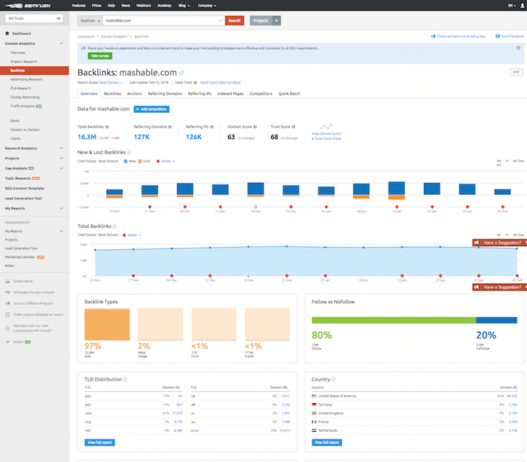This screenshot has width=527, height=462.
Task: Click the 15 Jan red note marker in New & Lost chart
Action: click(397, 207)
